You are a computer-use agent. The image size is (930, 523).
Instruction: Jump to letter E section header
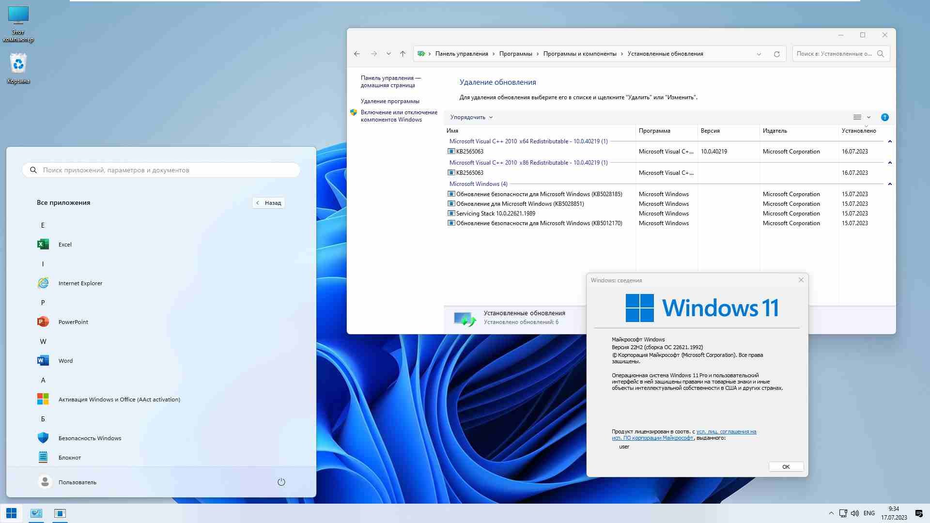pos(43,225)
